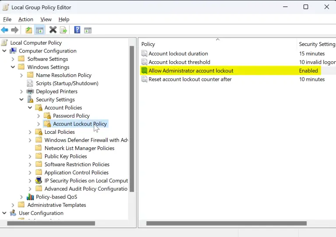The image size is (336, 237).
Task: Open the Action menu
Action: [26, 20]
